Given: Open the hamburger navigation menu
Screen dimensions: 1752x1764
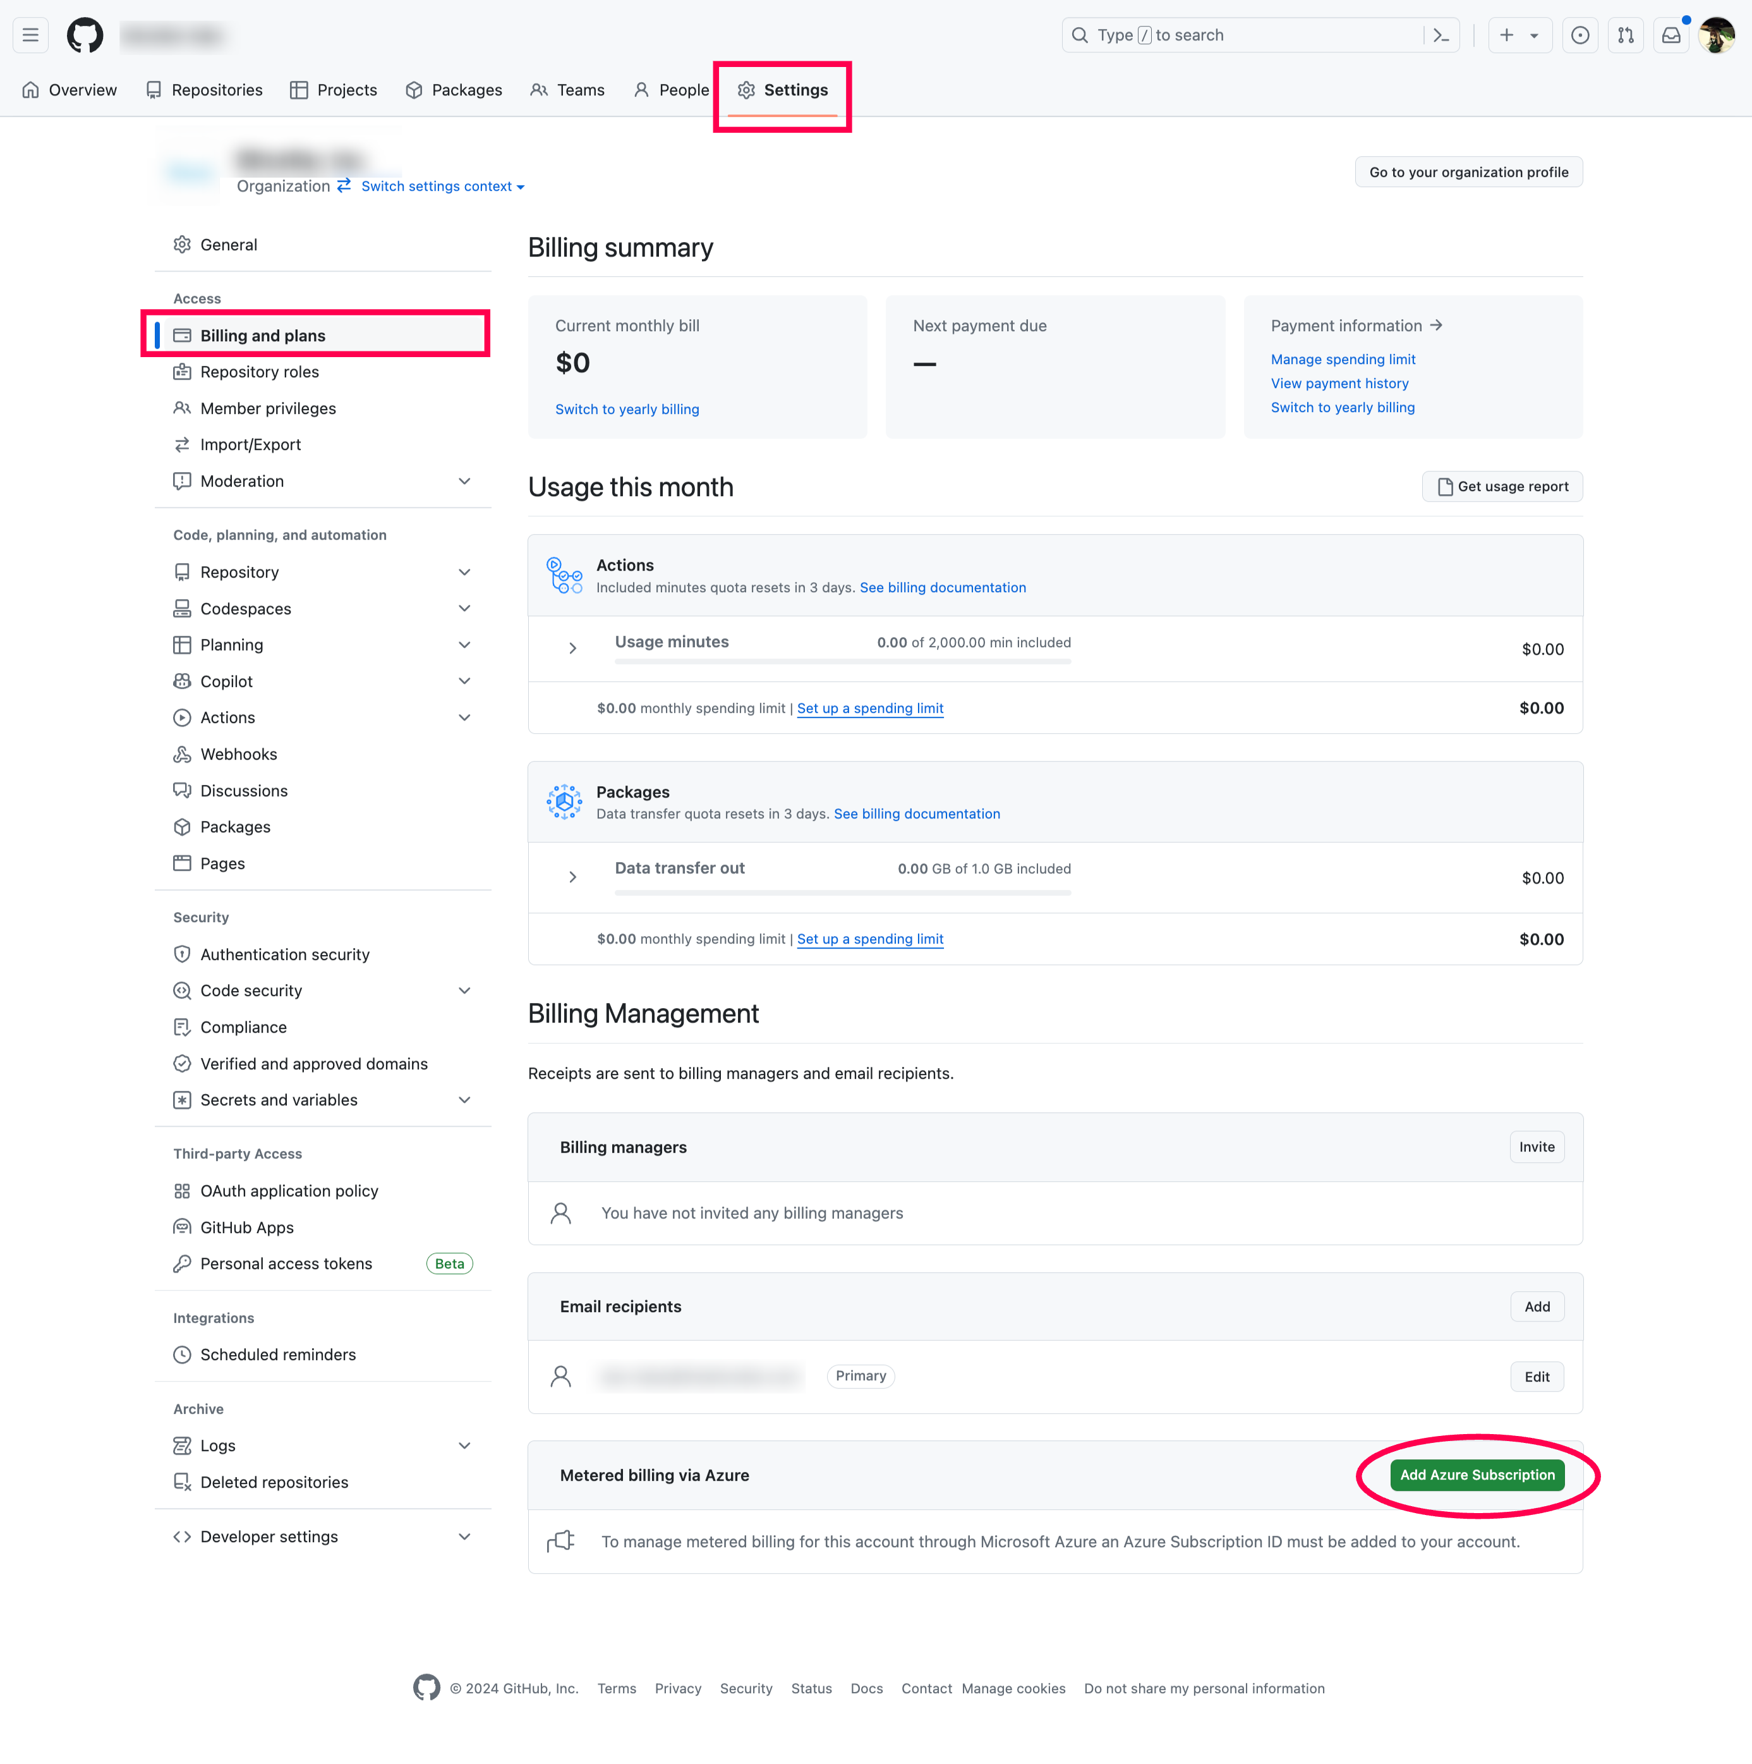Looking at the screenshot, I should pyautogui.click(x=30, y=35).
